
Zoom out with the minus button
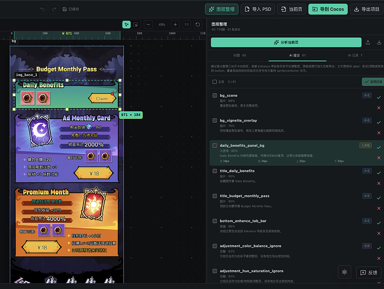(x=148, y=24)
